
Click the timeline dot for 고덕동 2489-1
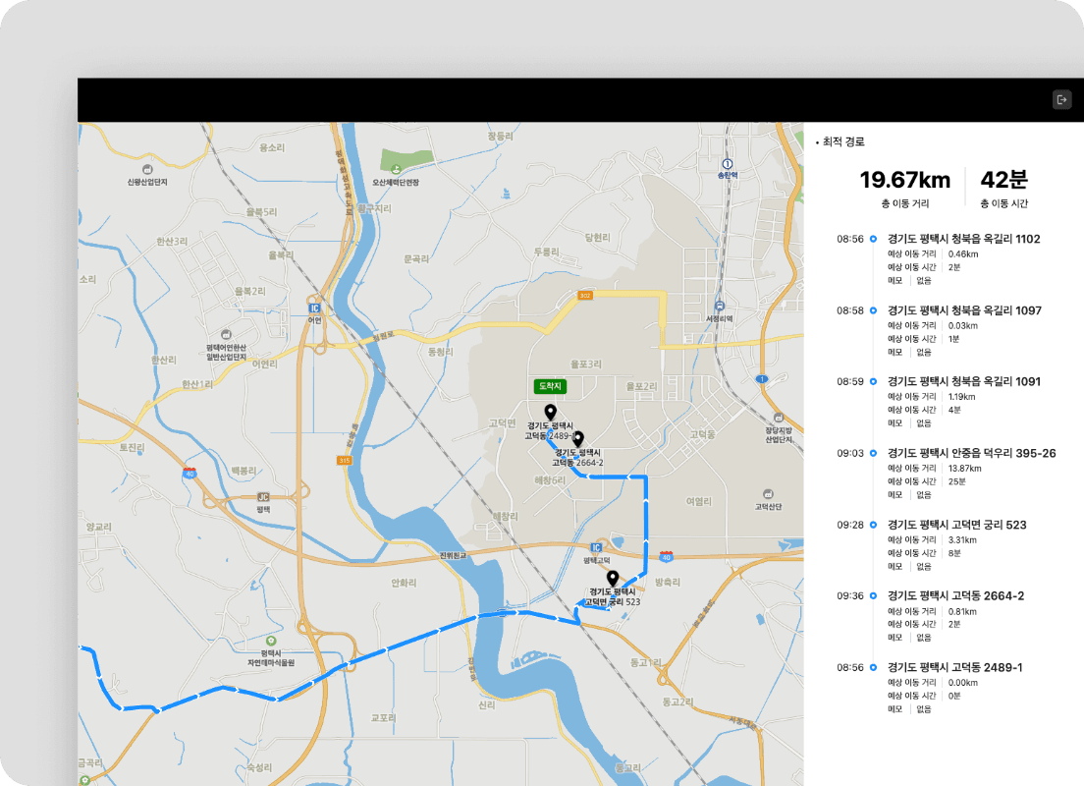coord(873,668)
